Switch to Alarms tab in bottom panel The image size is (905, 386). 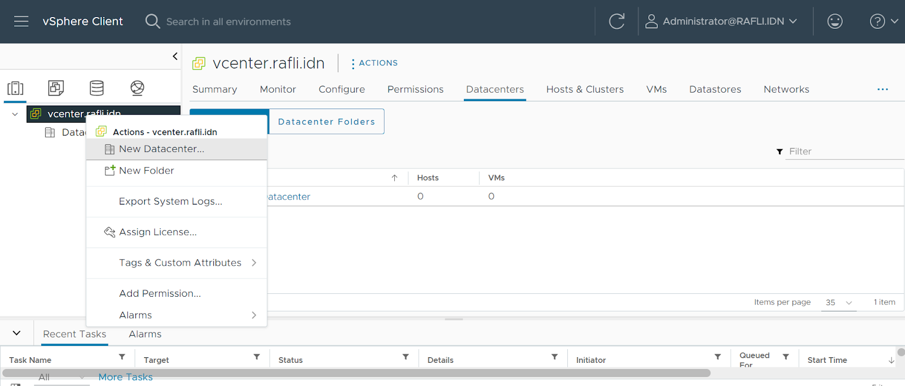[x=145, y=334]
